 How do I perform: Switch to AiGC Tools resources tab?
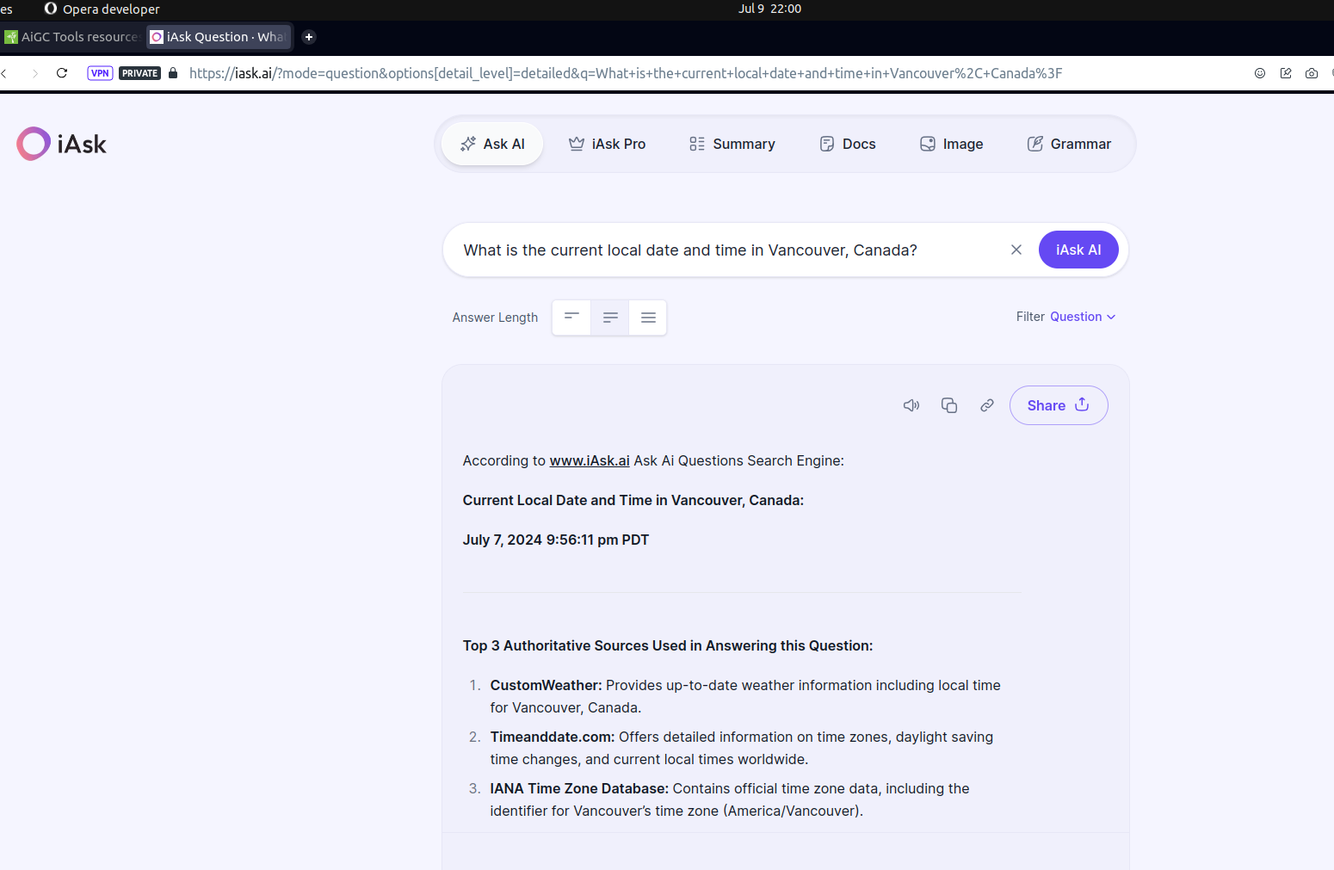tap(72, 37)
